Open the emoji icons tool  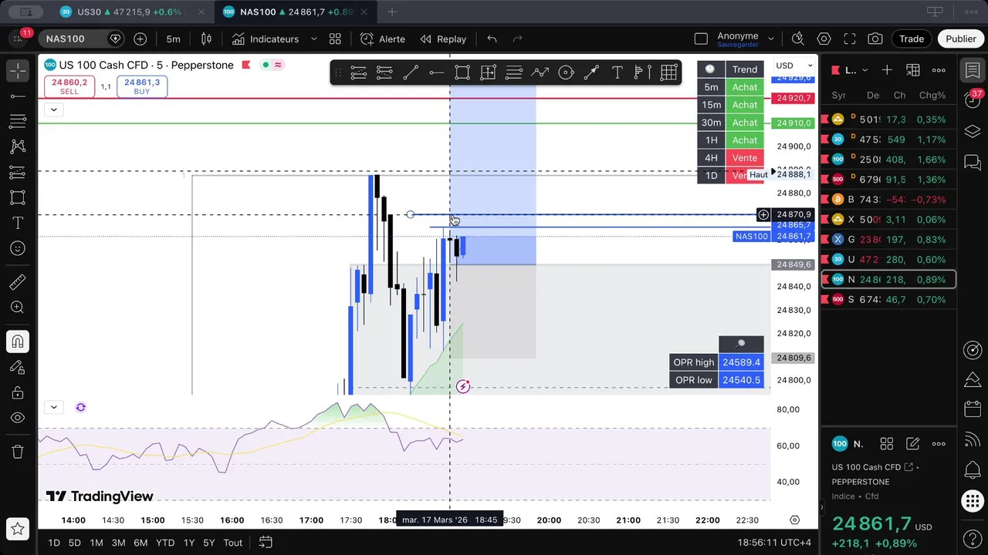coord(18,248)
